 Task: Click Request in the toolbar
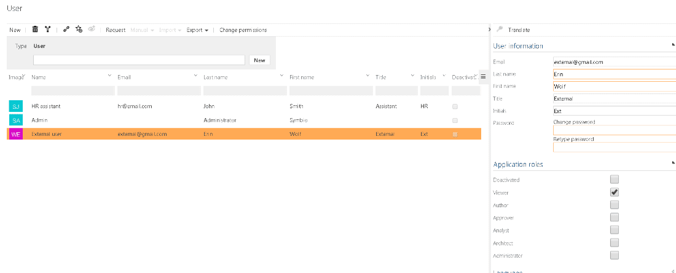pos(116,30)
